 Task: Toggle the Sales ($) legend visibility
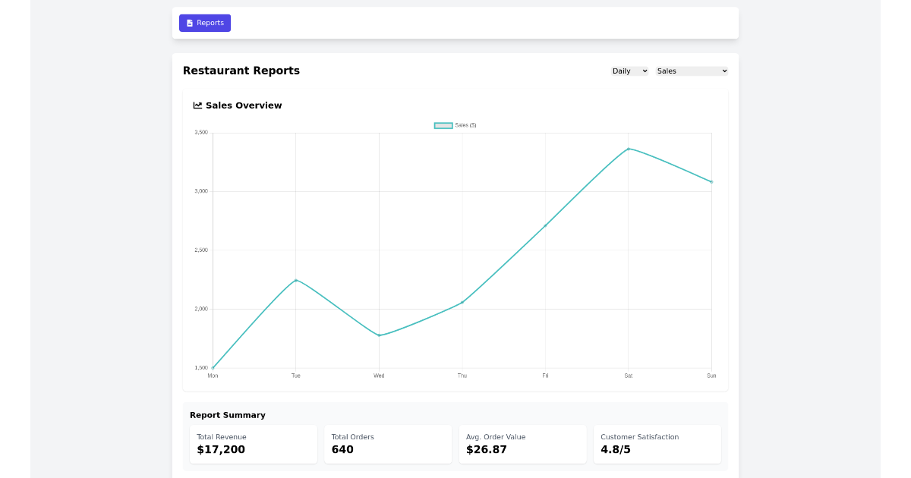[x=455, y=124]
